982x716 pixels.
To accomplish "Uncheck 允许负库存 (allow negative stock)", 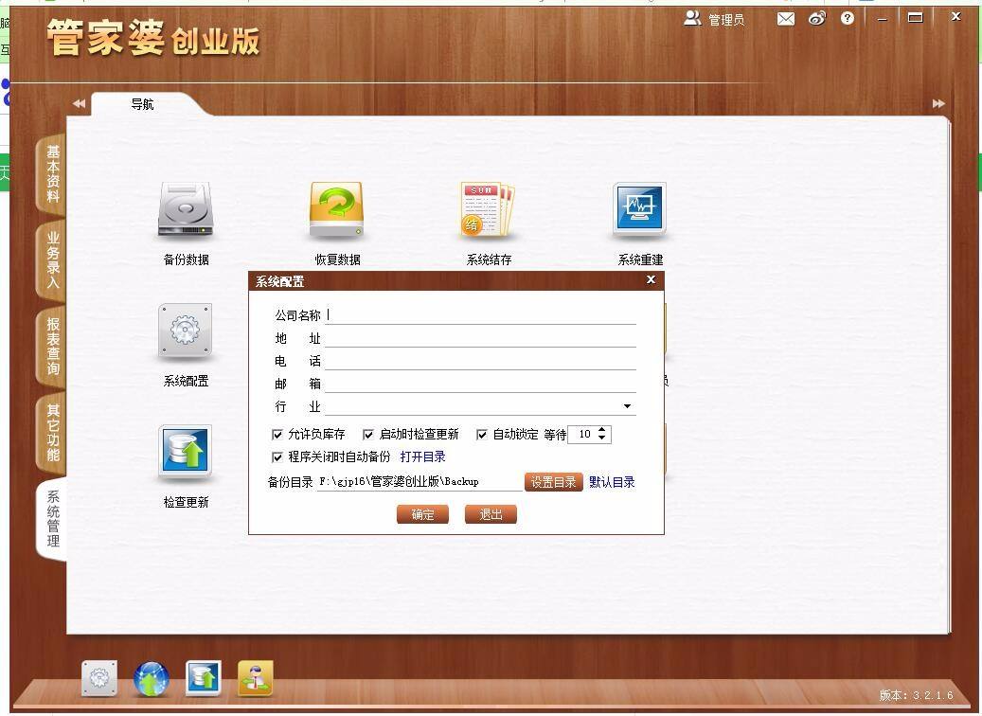I will pos(277,435).
